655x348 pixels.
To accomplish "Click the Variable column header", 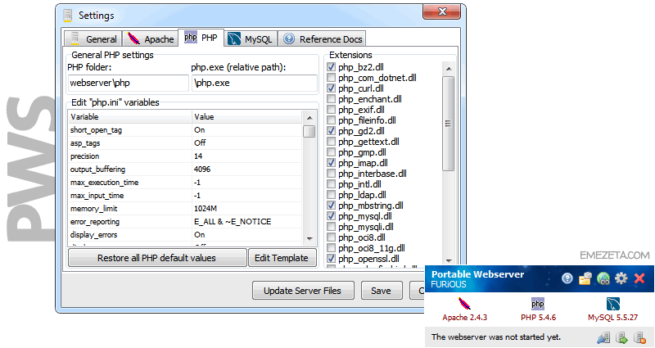I will coord(130,116).
